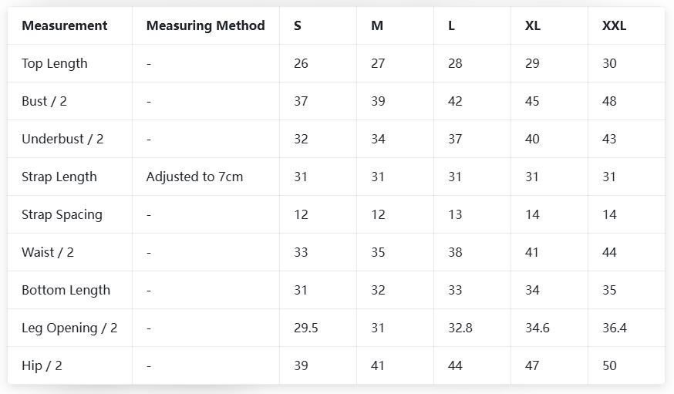Click the Waist / 2 row label
This screenshot has width=674, height=394.
click(48, 252)
